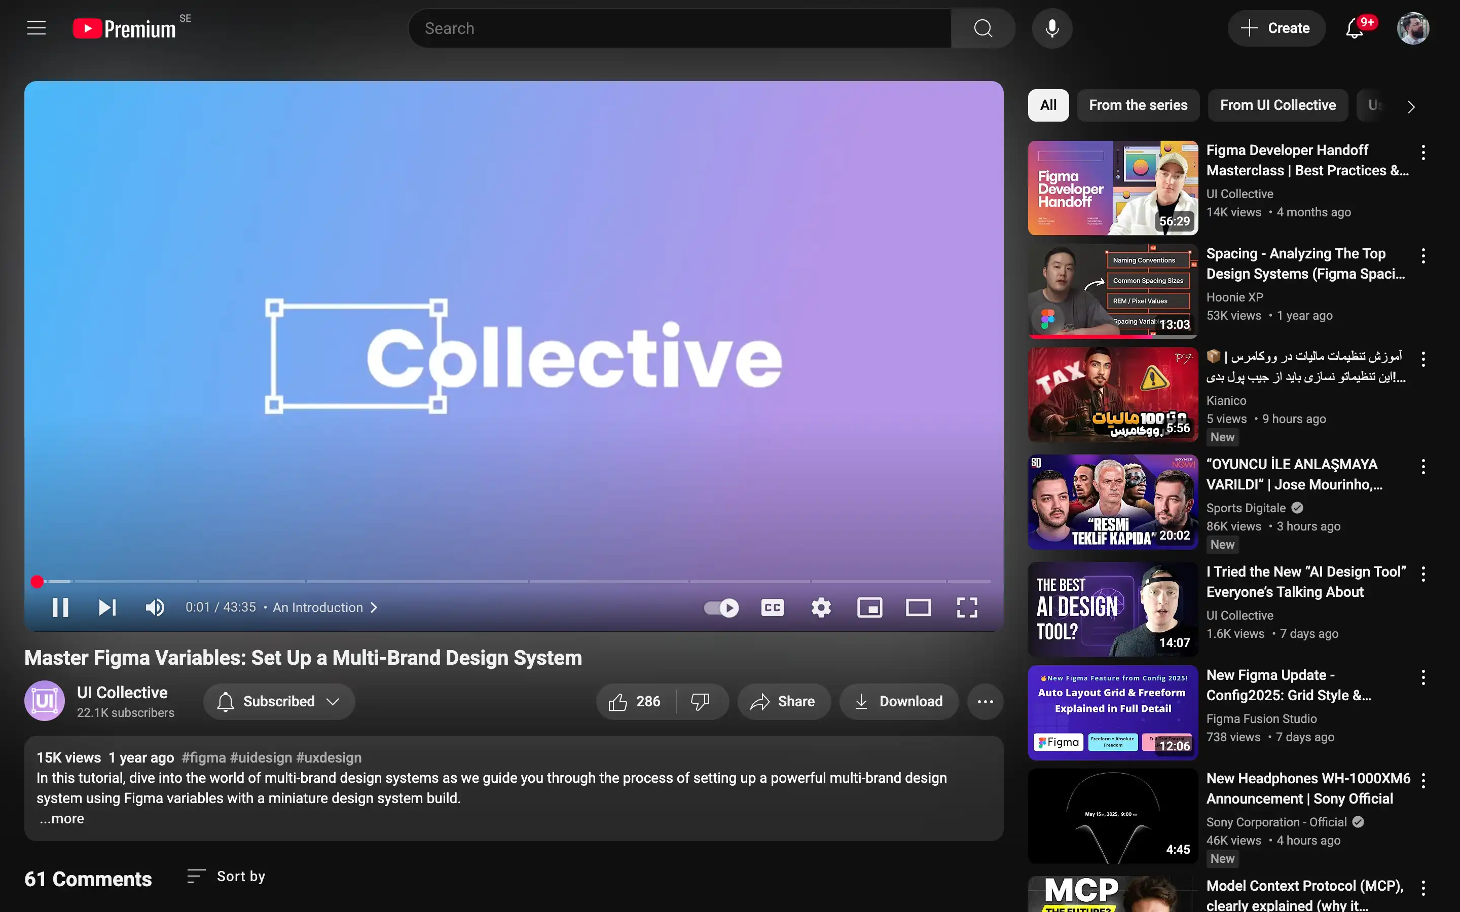Select the All filter chip
Image resolution: width=1460 pixels, height=912 pixels.
(x=1048, y=105)
